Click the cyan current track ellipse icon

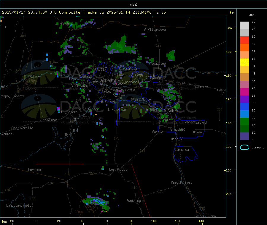tap(244, 147)
